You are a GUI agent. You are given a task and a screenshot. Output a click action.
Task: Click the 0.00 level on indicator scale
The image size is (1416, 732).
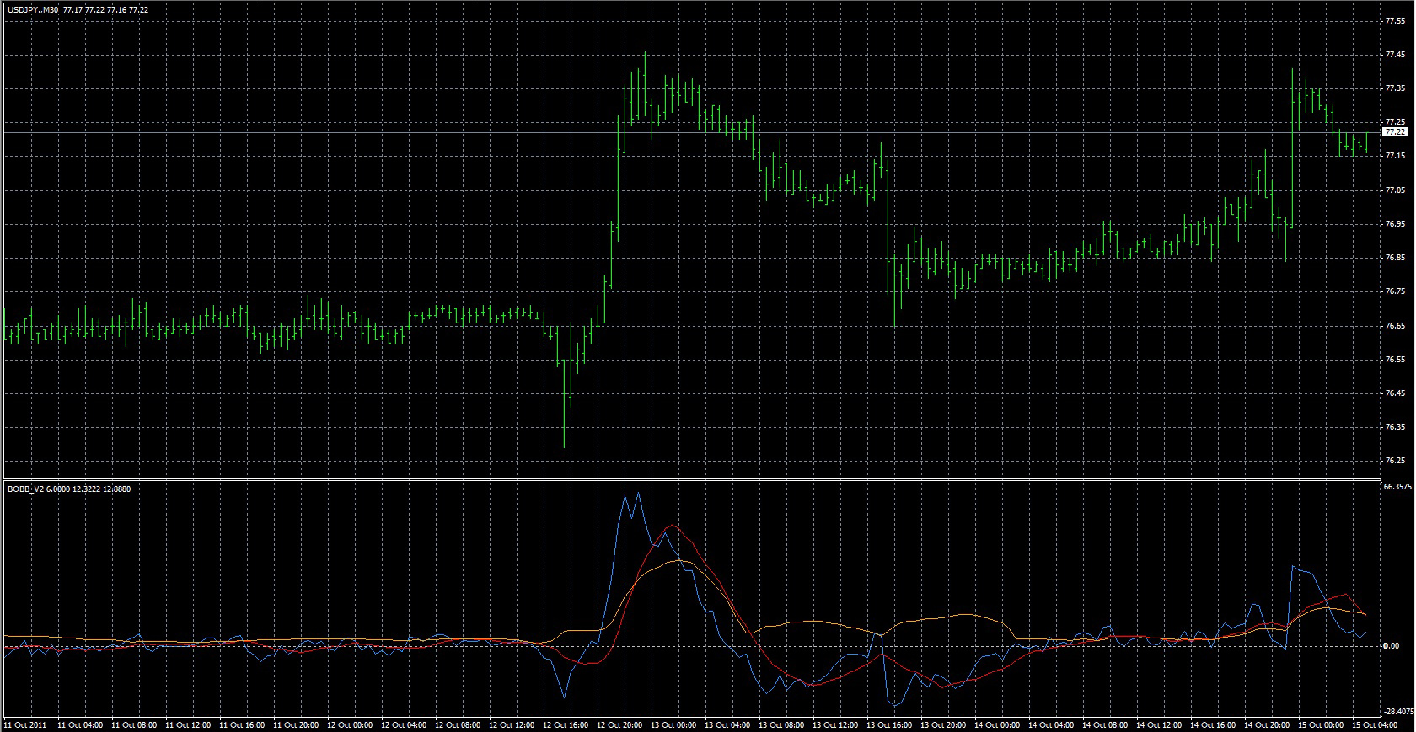click(1392, 646)
